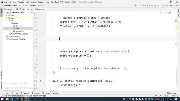Run with Coverage icon in toolbar
Screen dimensions: 180x101
point(159,6)
